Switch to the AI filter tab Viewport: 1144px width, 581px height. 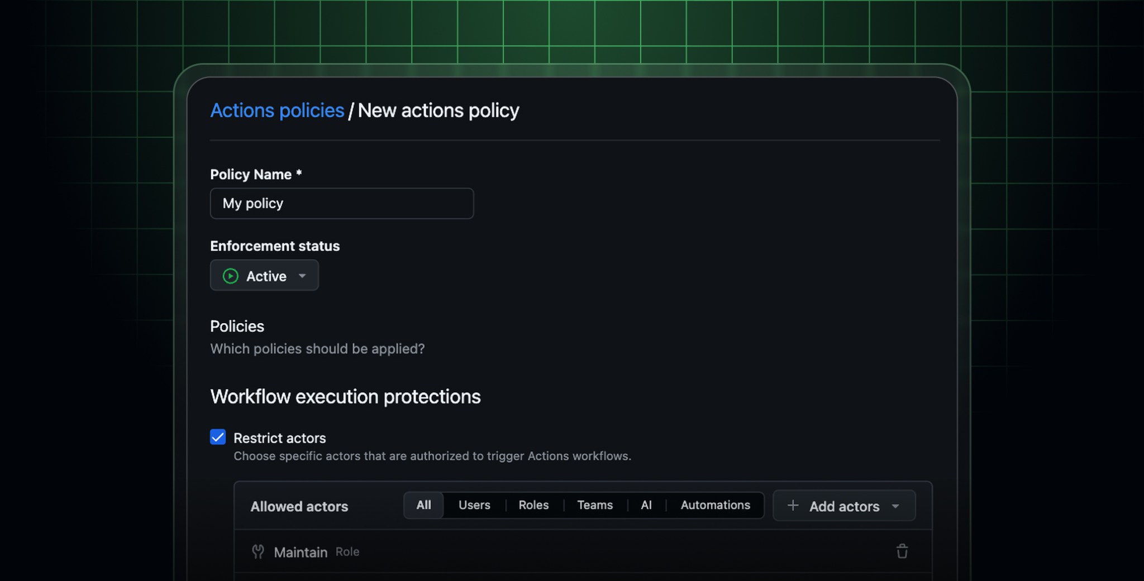pyautogui.click(x=646, y=505)
